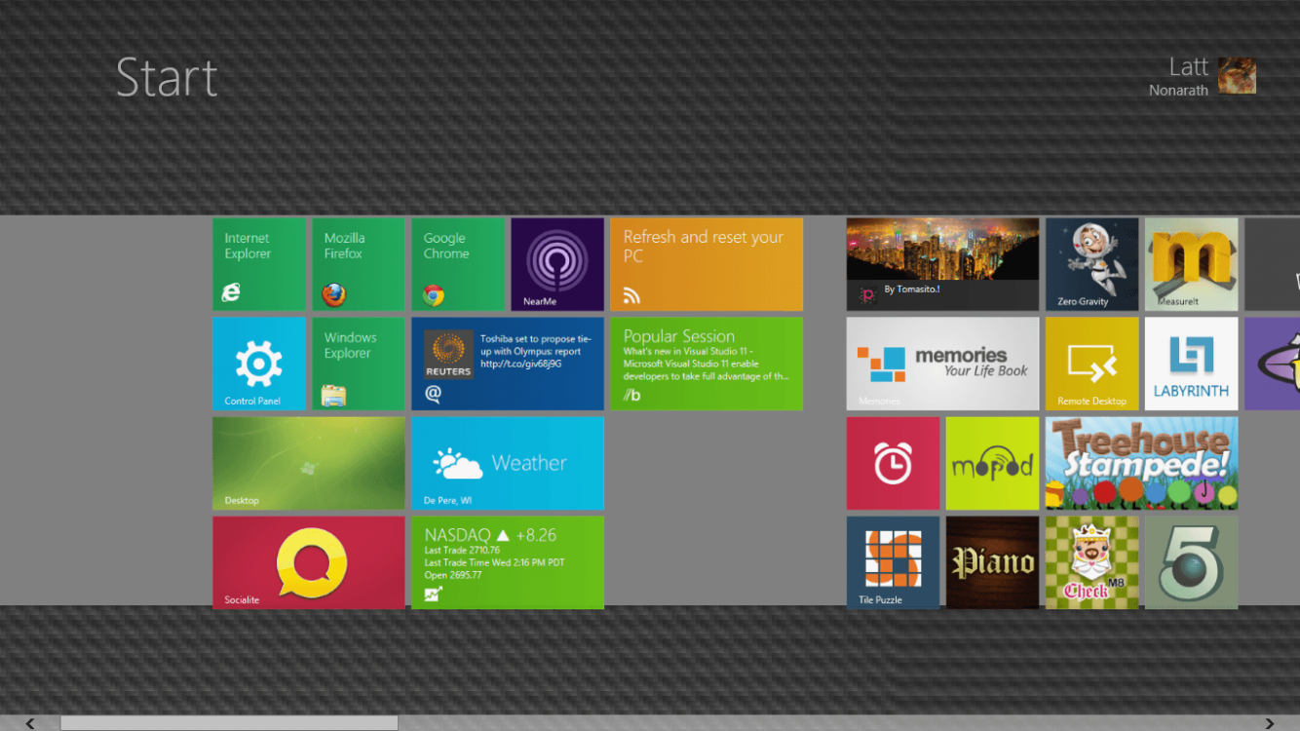This screenshot has height=731, width=1300.
Task: Open the Weather tile for De Pere
Action: point(507,463)
